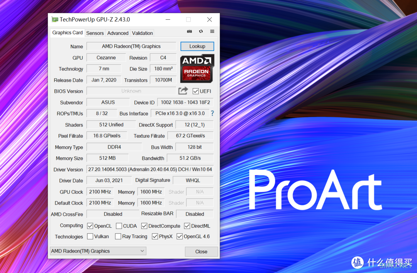Click the Default Clock value 2100 MHz
This screenshot has width=417, height=273.
point(100,203)
